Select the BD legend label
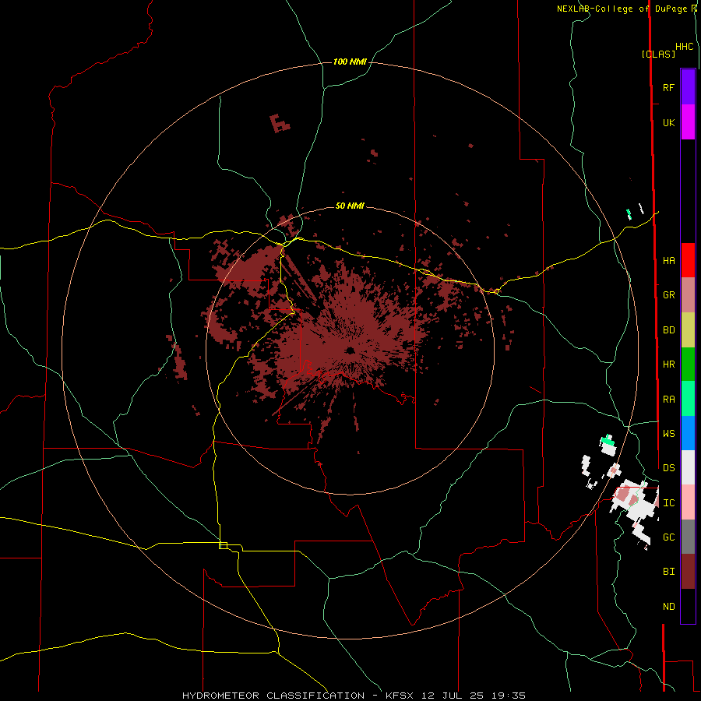The height and width of the screenshot is (701, 701). coord(668,330)
